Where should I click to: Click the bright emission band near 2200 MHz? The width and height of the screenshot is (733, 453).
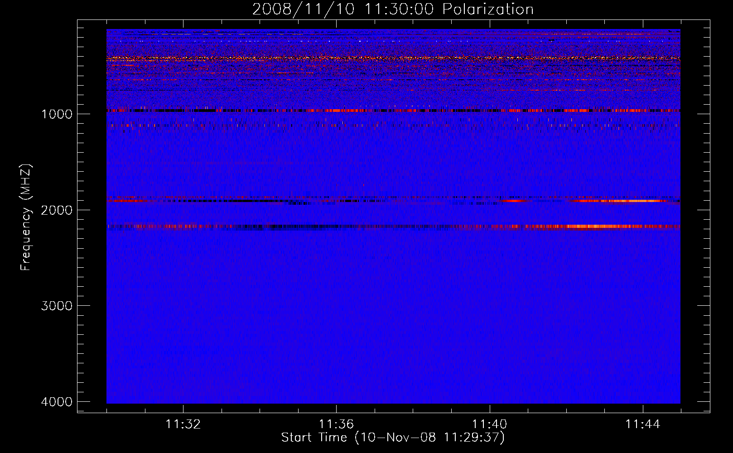(393, 226)
